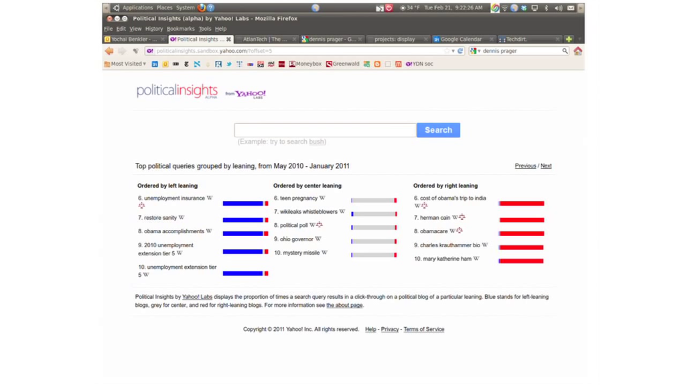Viewport: 686px width, 386px height.
Task: Follow the Yahoo! Labs link
Action: (197, 297)
